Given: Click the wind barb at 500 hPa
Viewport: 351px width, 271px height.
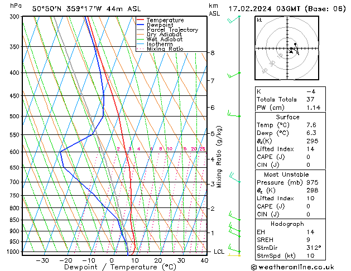Looking at the screenshot, I should [234, 113].
